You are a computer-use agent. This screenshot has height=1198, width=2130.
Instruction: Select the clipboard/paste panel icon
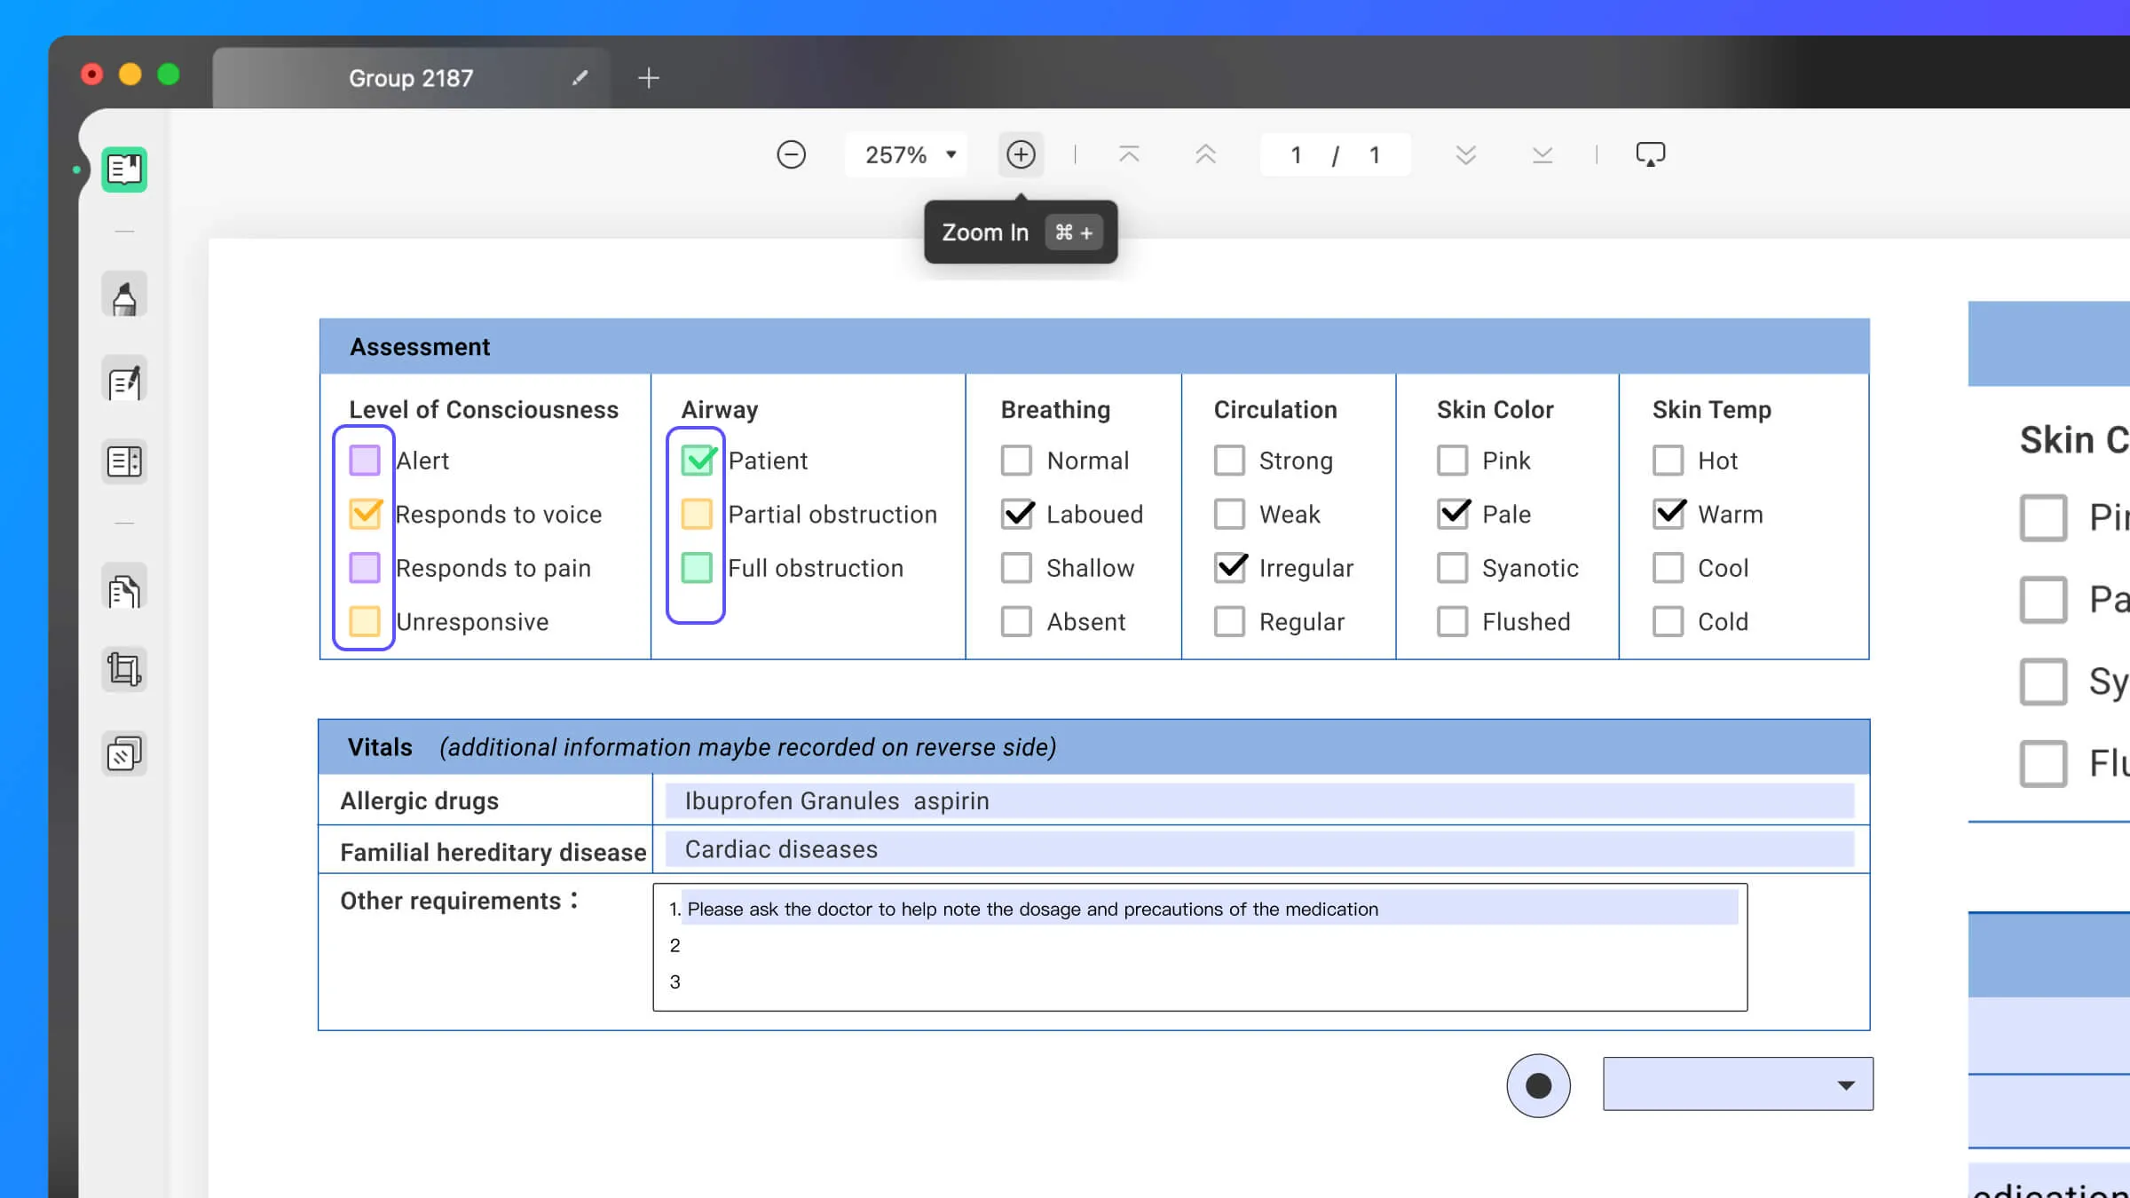[124, 755]
